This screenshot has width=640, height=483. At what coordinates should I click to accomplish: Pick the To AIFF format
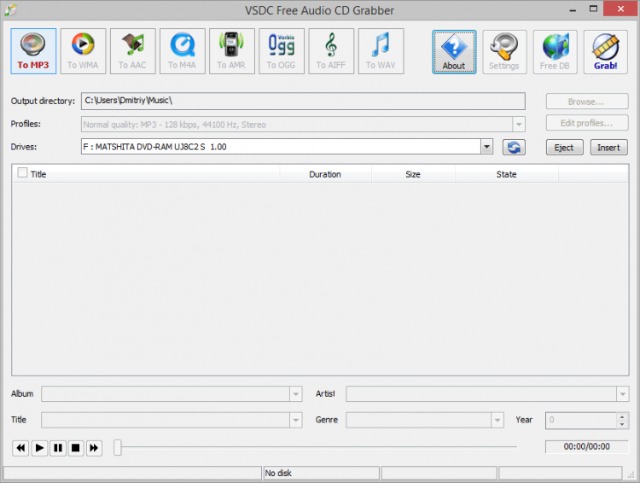331,51
